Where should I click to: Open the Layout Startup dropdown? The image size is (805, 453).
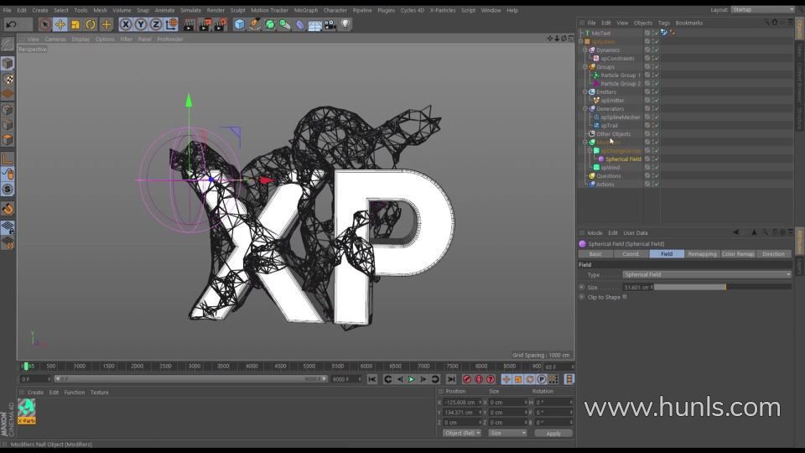point(762,10)
